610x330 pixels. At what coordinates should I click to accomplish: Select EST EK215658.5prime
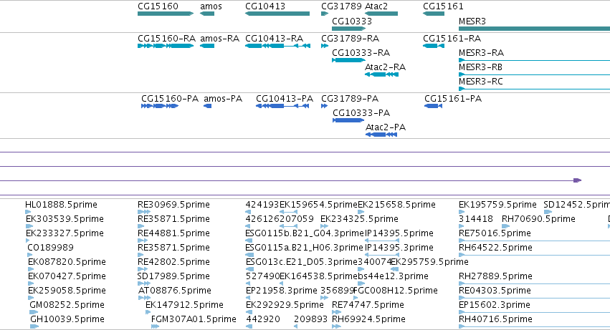(396, 205)
